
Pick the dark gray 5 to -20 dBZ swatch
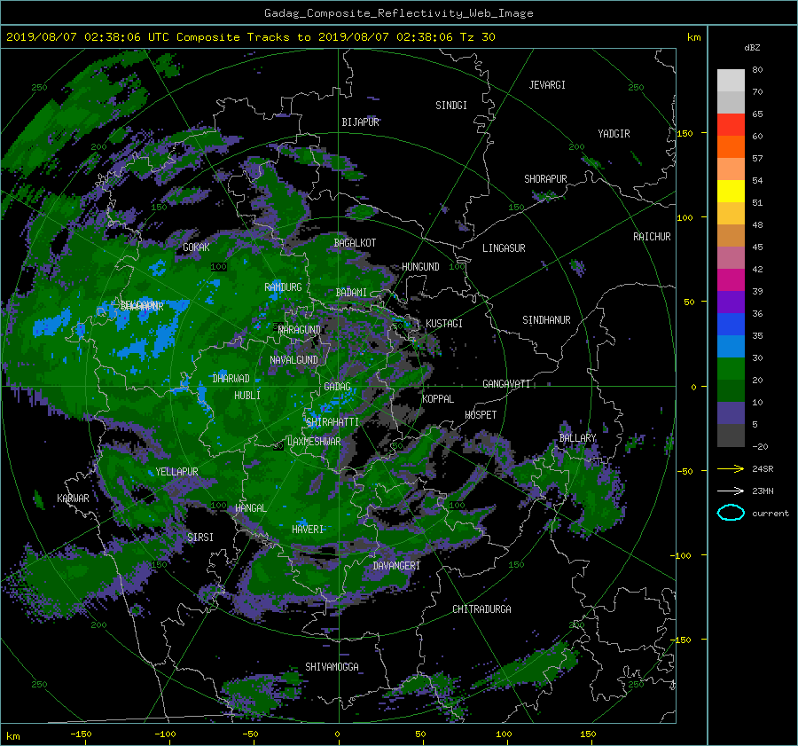point(731,436)
